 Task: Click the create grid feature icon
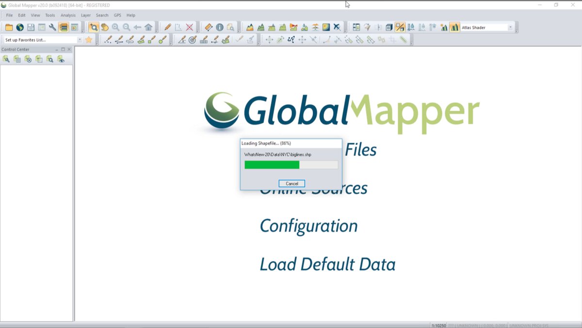[x=204, y=40]
